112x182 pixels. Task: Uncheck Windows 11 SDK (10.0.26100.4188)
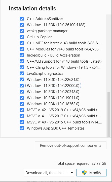pyautogui.click(x=22, y=25)
